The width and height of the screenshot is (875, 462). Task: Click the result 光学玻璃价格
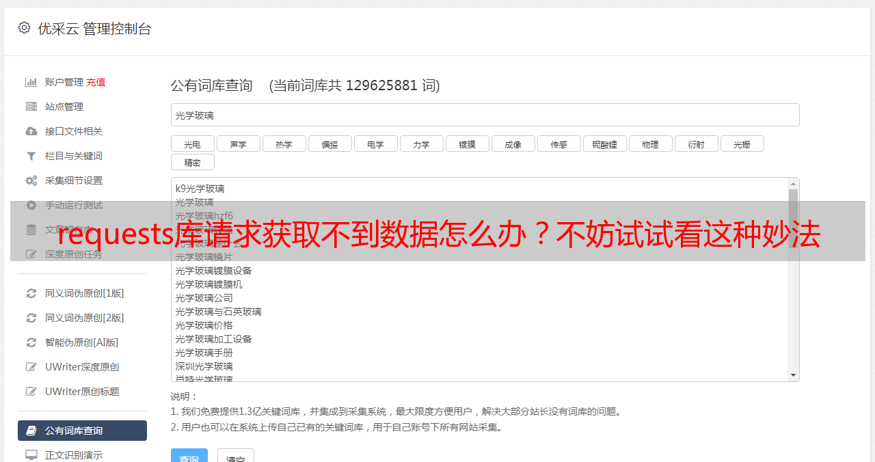204,325
